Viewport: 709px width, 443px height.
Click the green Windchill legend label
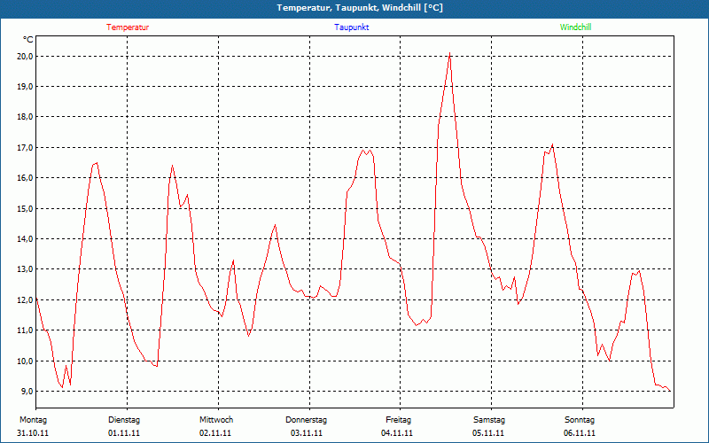click(575, 27)
